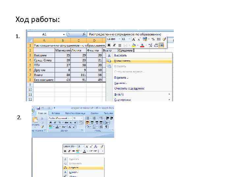Viewport: 237px width, 177px height.
Task: Click increase decimal in the Excel mini toolbar
Action: pos(150,45)
